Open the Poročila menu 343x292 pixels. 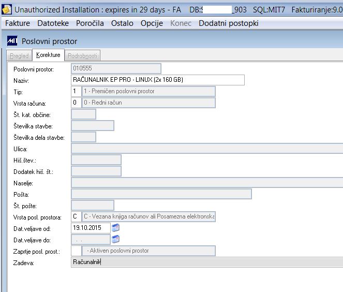(x=90, y=23)
